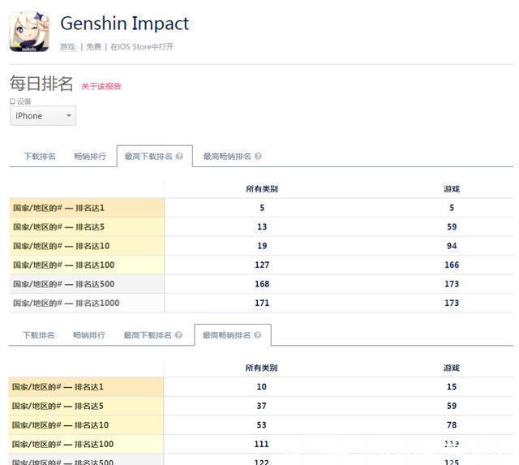
Task: Click 游戏 header in the grossing table
Action: point(452,368)
